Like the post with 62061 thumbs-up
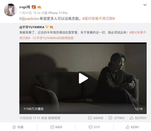 point(133,127)
